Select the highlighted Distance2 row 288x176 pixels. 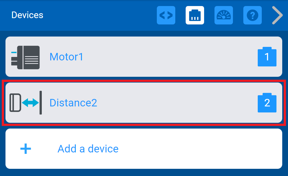pos(143,103)
